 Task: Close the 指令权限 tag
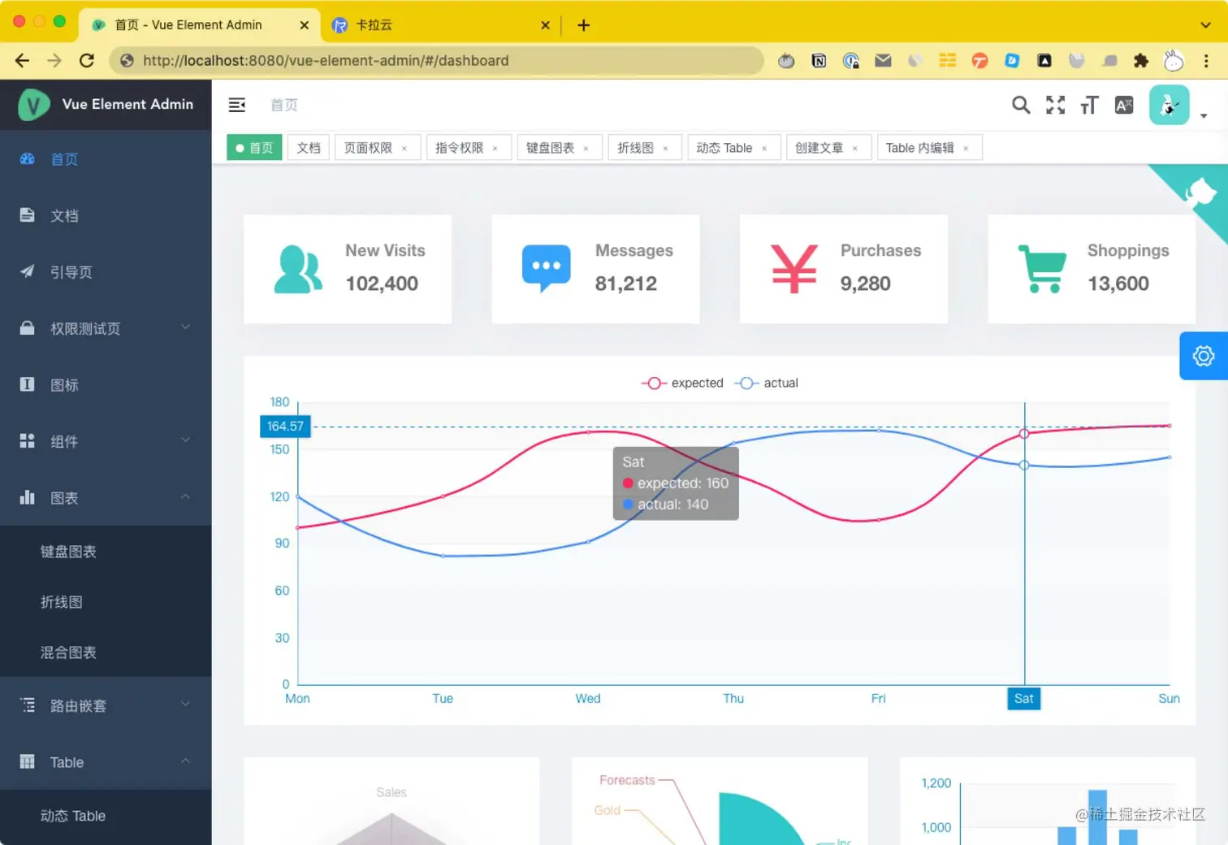[495, 149]
